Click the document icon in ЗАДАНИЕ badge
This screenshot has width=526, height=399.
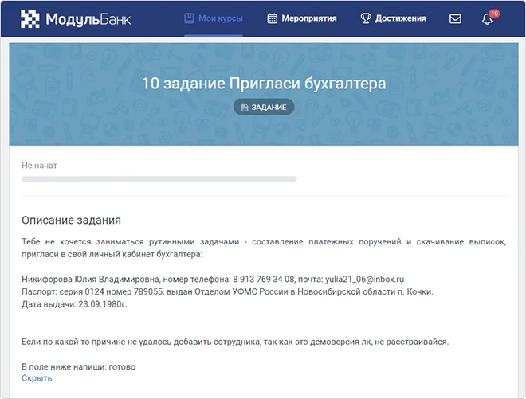[x=245, y=107]
